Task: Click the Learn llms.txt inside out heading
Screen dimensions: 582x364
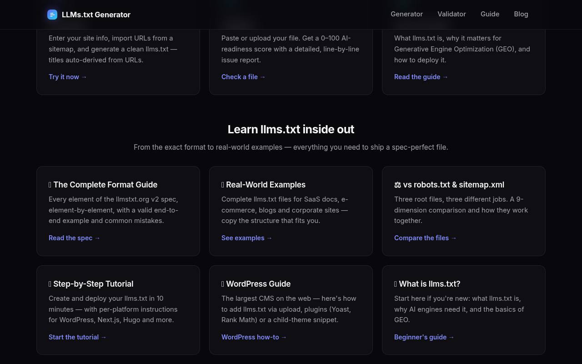Action: coord(291,129)
